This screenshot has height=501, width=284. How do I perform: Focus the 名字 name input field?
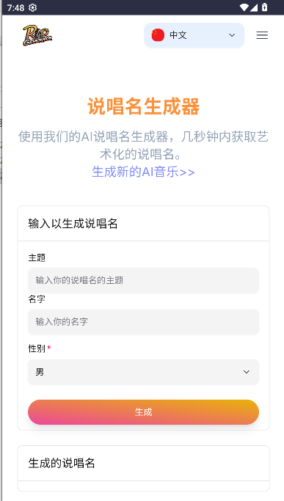(143, 322)
